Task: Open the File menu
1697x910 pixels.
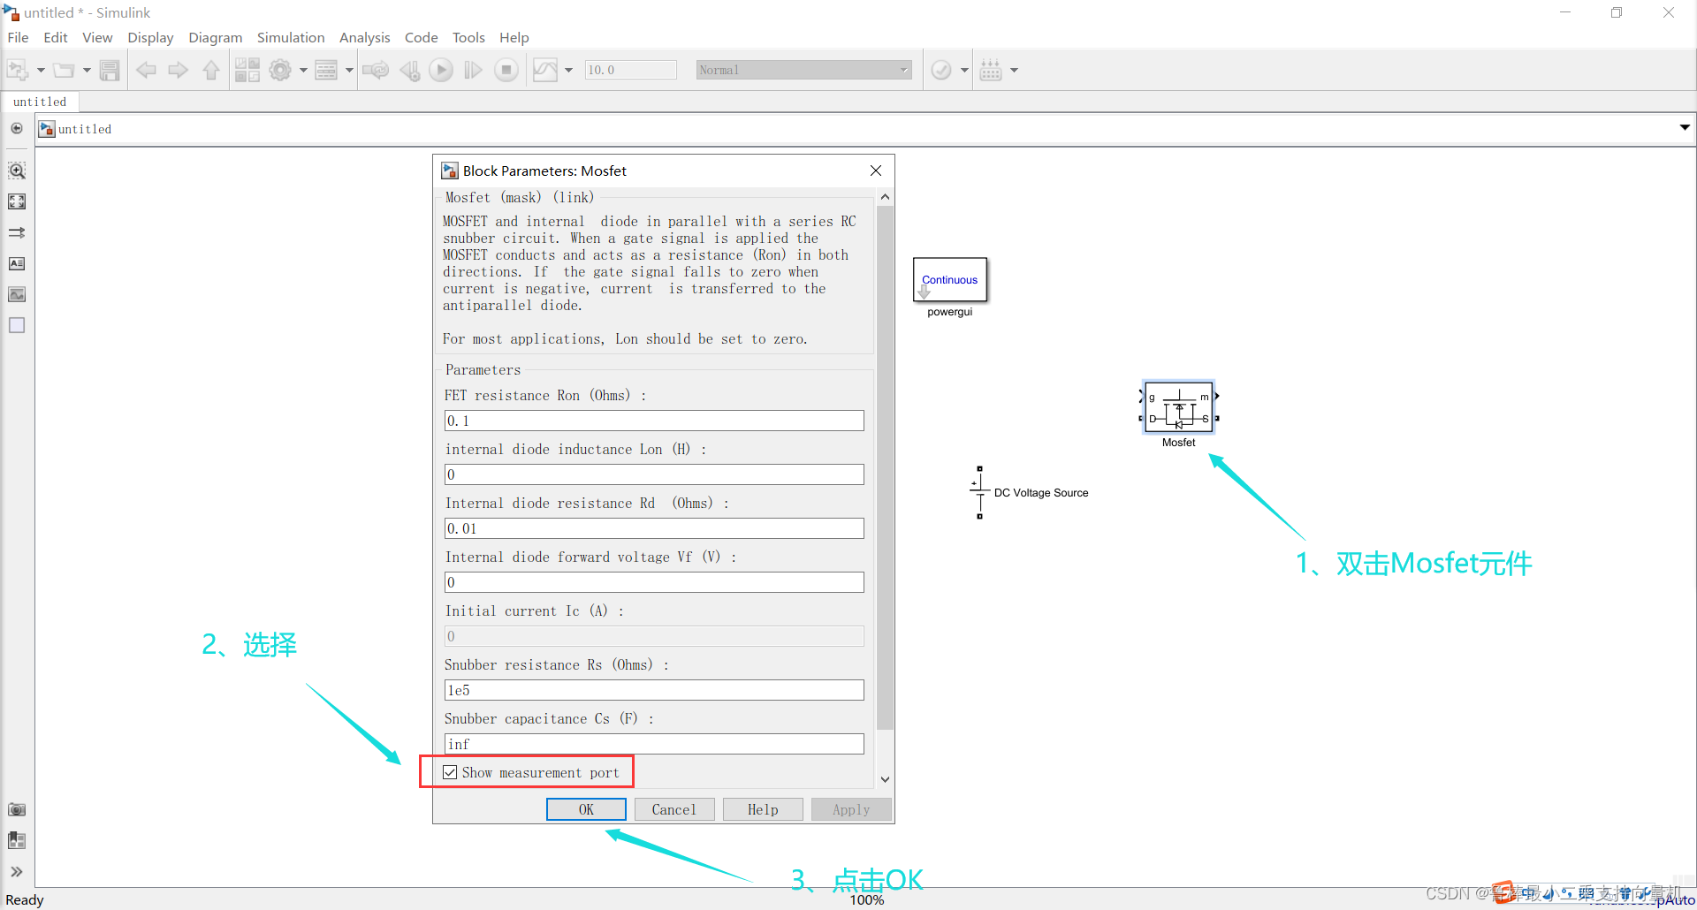Action: coord(18,37)
